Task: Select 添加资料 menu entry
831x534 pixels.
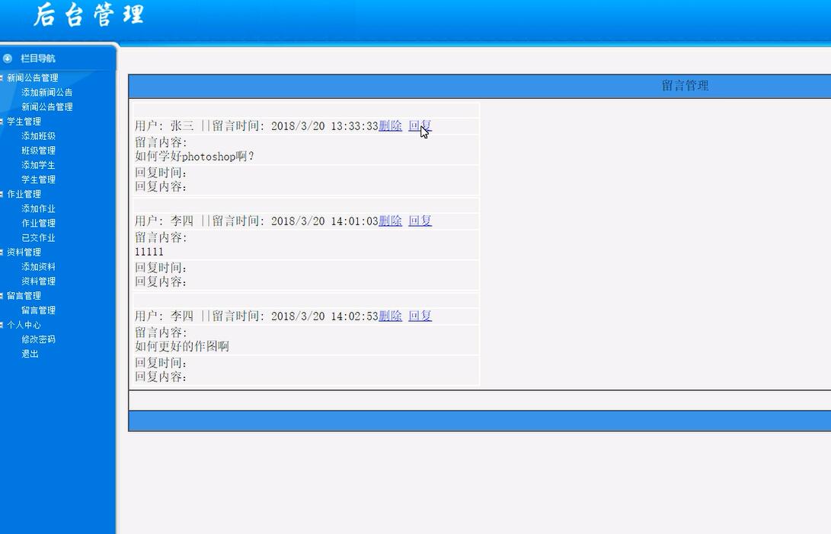Action: pos(38,267)
